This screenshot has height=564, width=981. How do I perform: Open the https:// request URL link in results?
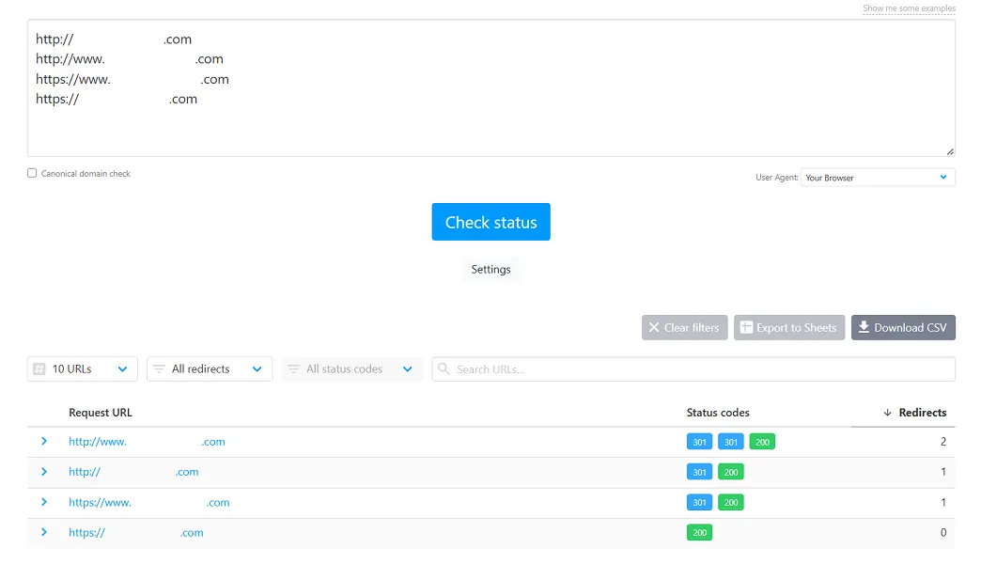pyautogui.click(x=135, y=533)
